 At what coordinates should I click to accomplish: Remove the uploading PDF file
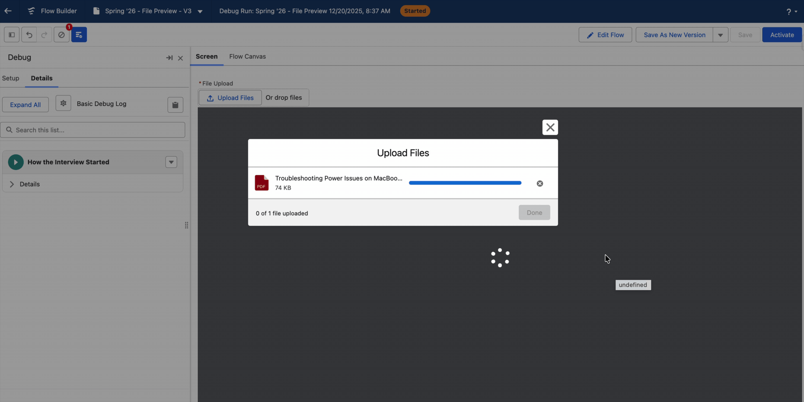pyautogui.click(x=540, y=183)
